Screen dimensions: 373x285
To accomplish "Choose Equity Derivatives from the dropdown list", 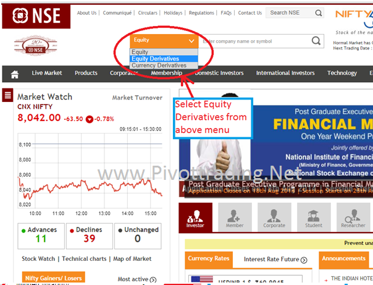I will [x=164, y=59].
